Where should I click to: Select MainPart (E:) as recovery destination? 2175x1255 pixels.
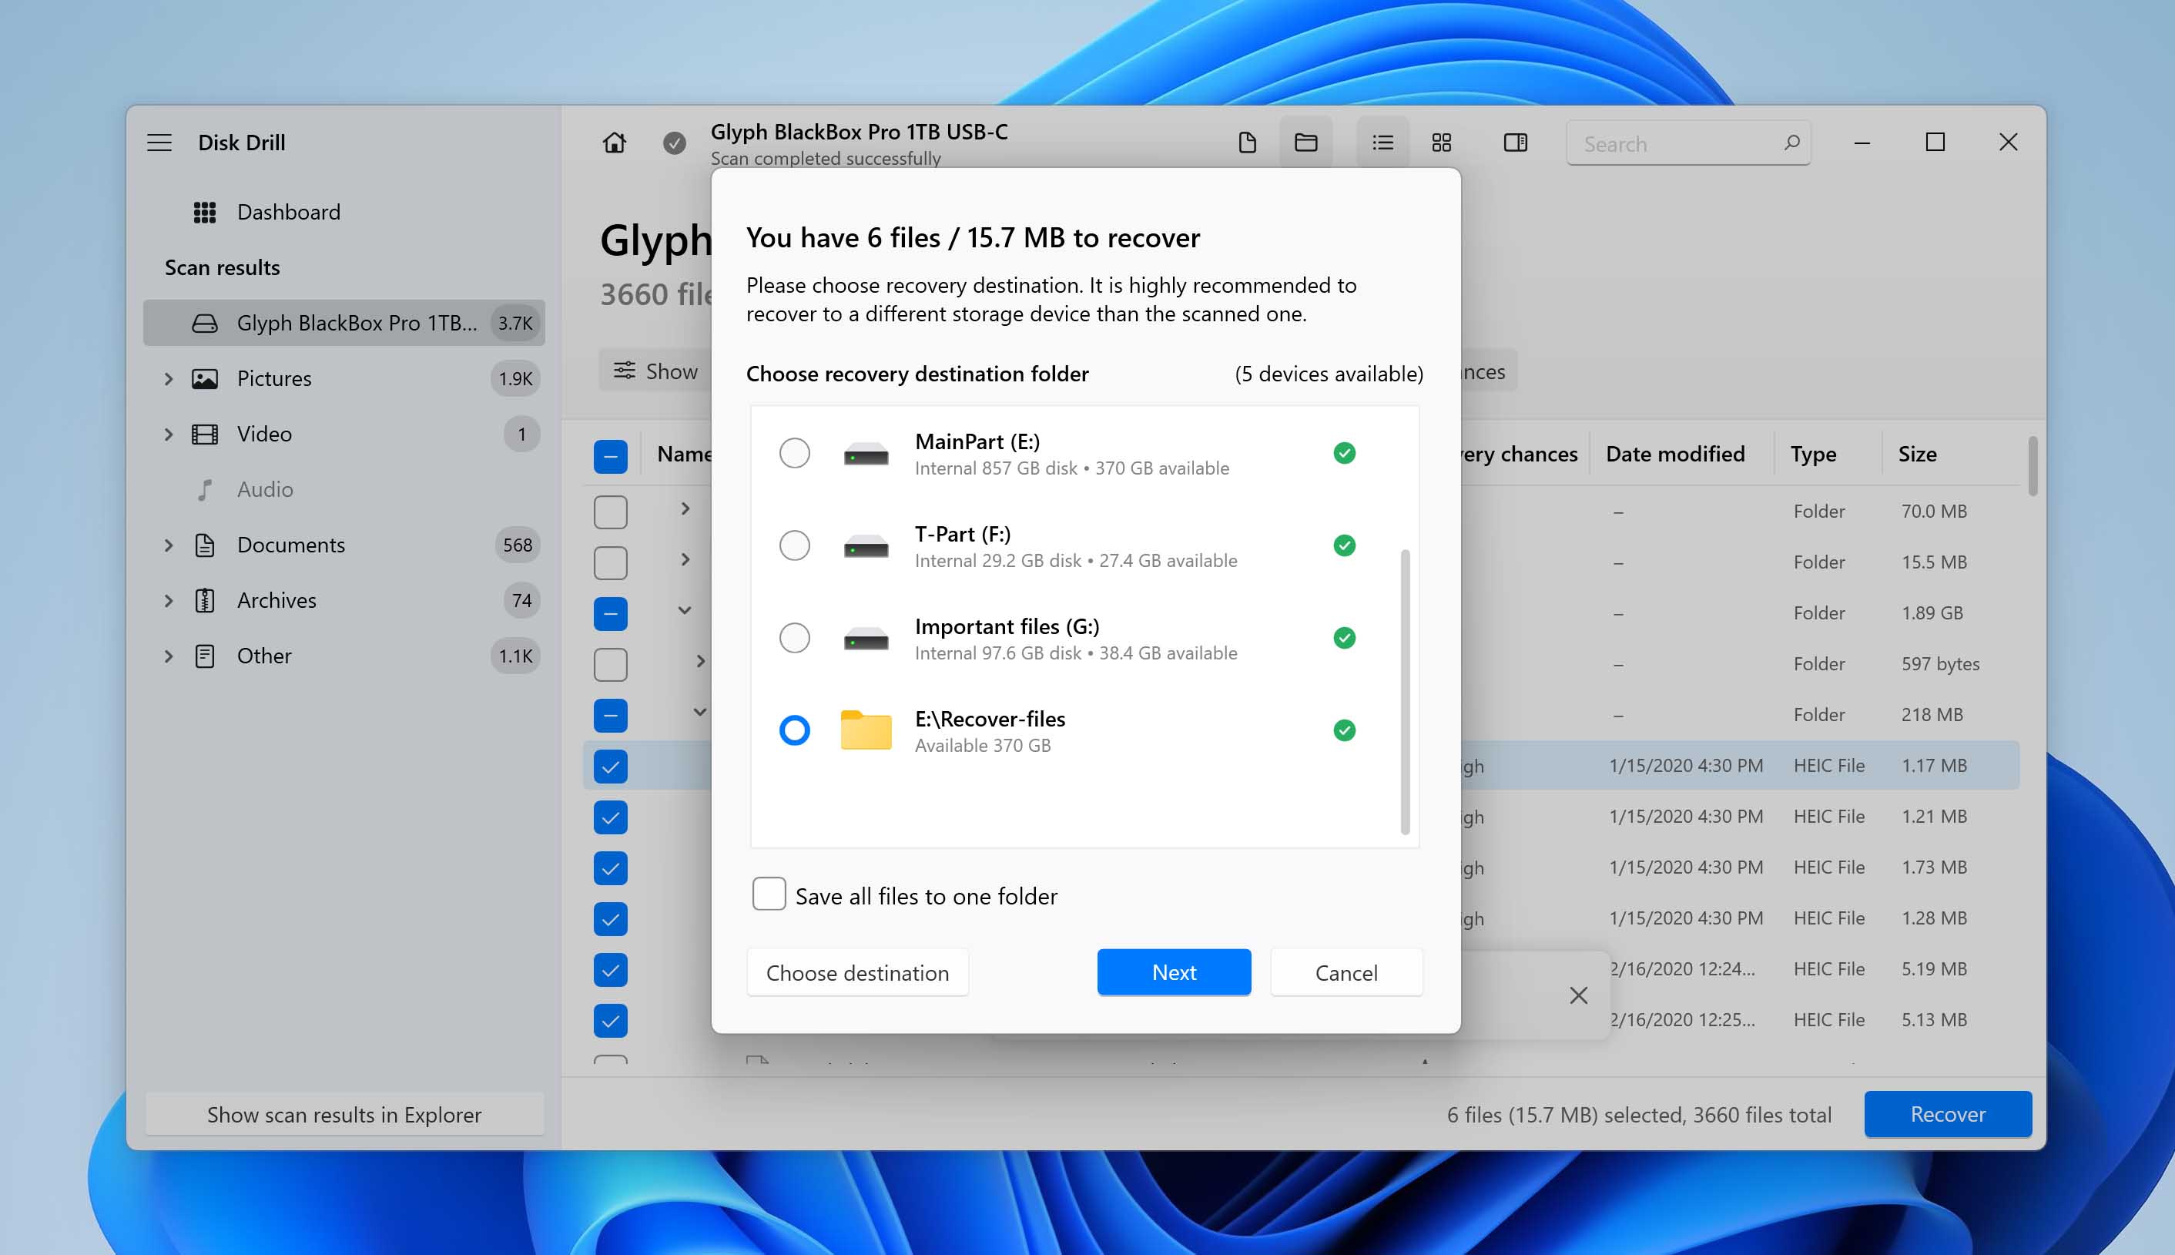(x=792, y=453)
